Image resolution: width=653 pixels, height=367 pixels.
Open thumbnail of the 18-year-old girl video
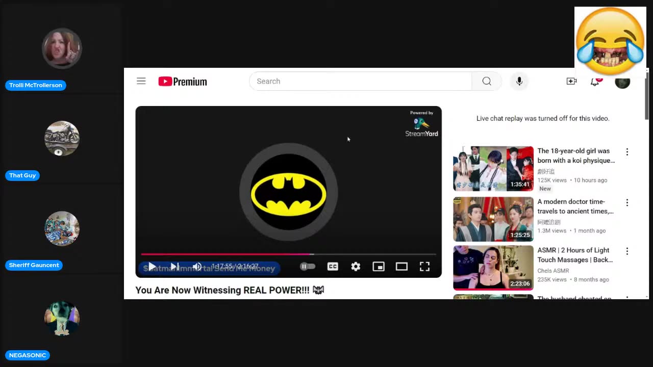[x=493, y=169]
